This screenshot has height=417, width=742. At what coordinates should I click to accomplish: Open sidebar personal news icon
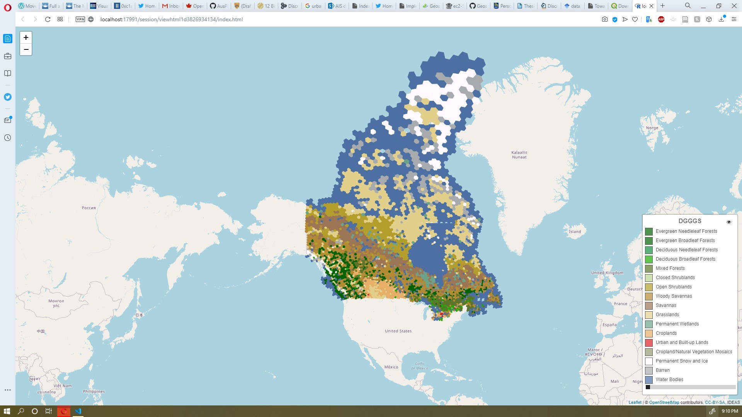pos(8,120)
